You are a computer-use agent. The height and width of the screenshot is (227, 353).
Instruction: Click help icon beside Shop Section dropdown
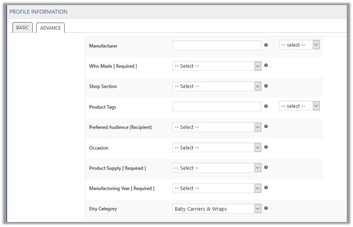(x=266, y=86)
